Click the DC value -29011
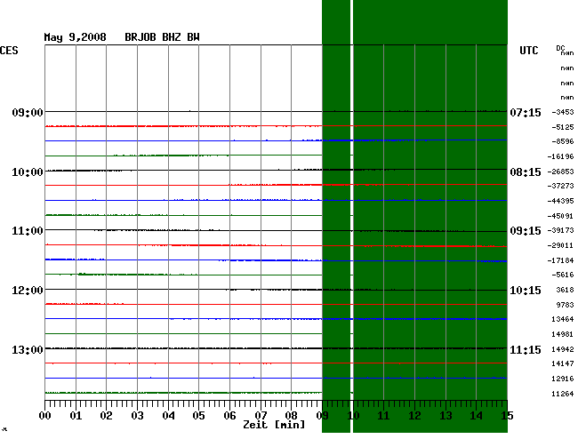Image resolution: width=578 pixels, height=439 pixels. (561, 245)
